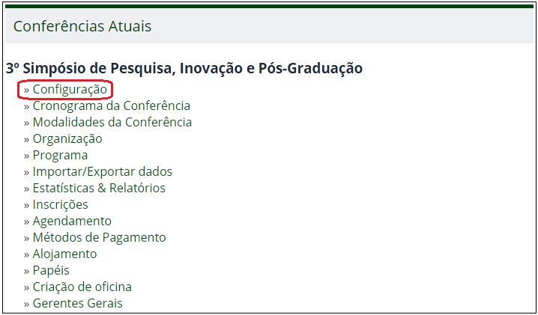This screenshot has height=315, width=538.
Task: Select the Organização link
Action: coord(67,139)
